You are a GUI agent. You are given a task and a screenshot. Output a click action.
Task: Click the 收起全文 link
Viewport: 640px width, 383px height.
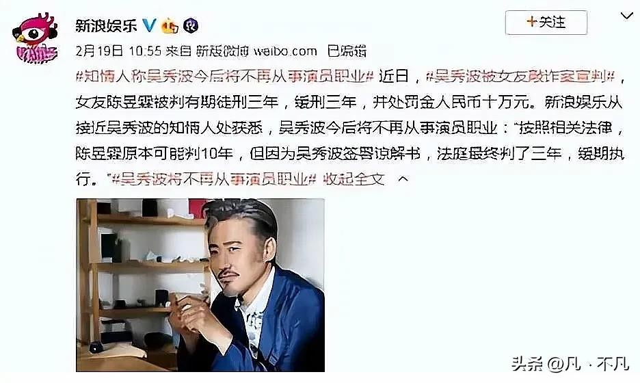(x=354, y=179)
